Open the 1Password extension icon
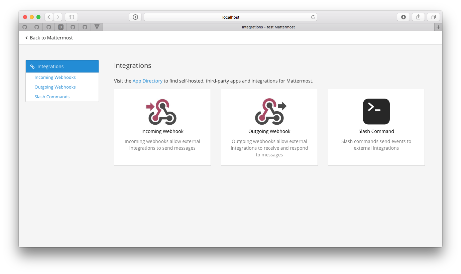The height and width of the screenshot is (274, 461). pyautogui.click(x=135, y=17)
